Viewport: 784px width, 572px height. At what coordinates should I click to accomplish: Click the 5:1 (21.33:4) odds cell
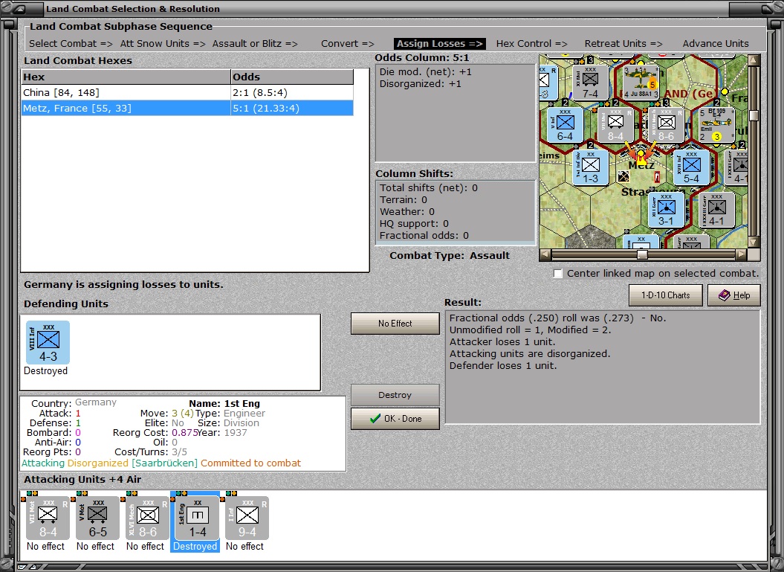pyautogui.click(x=292, y=108)
